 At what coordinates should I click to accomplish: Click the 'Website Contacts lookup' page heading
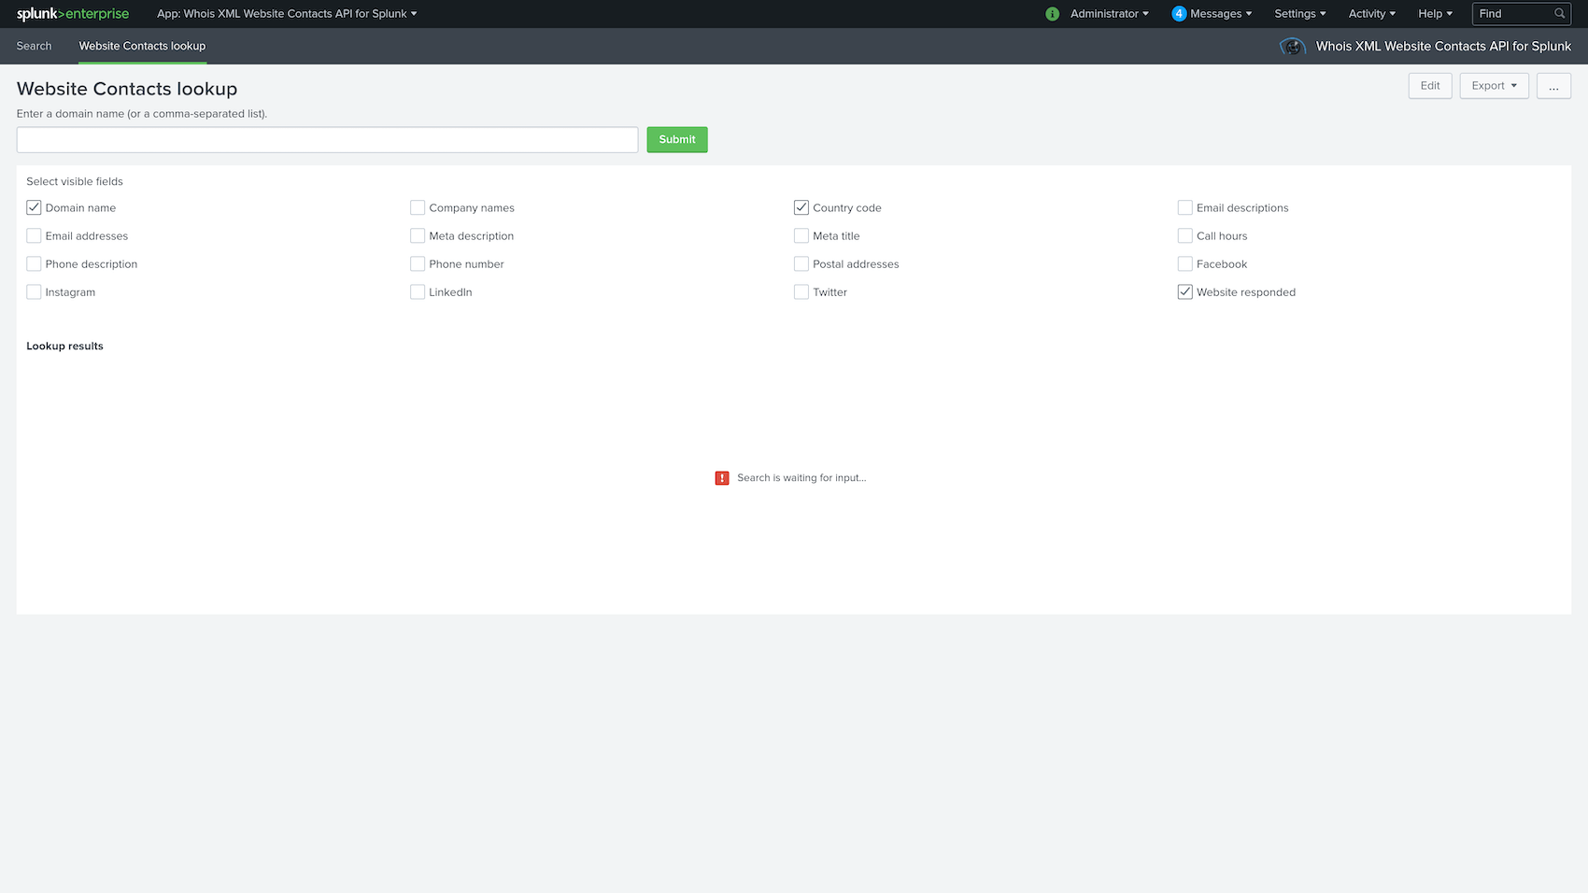point(127,89)
